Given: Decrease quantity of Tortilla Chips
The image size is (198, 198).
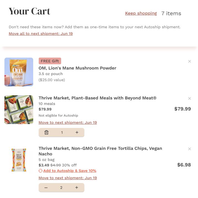Looking at the screenshot, I should (46, 188).
